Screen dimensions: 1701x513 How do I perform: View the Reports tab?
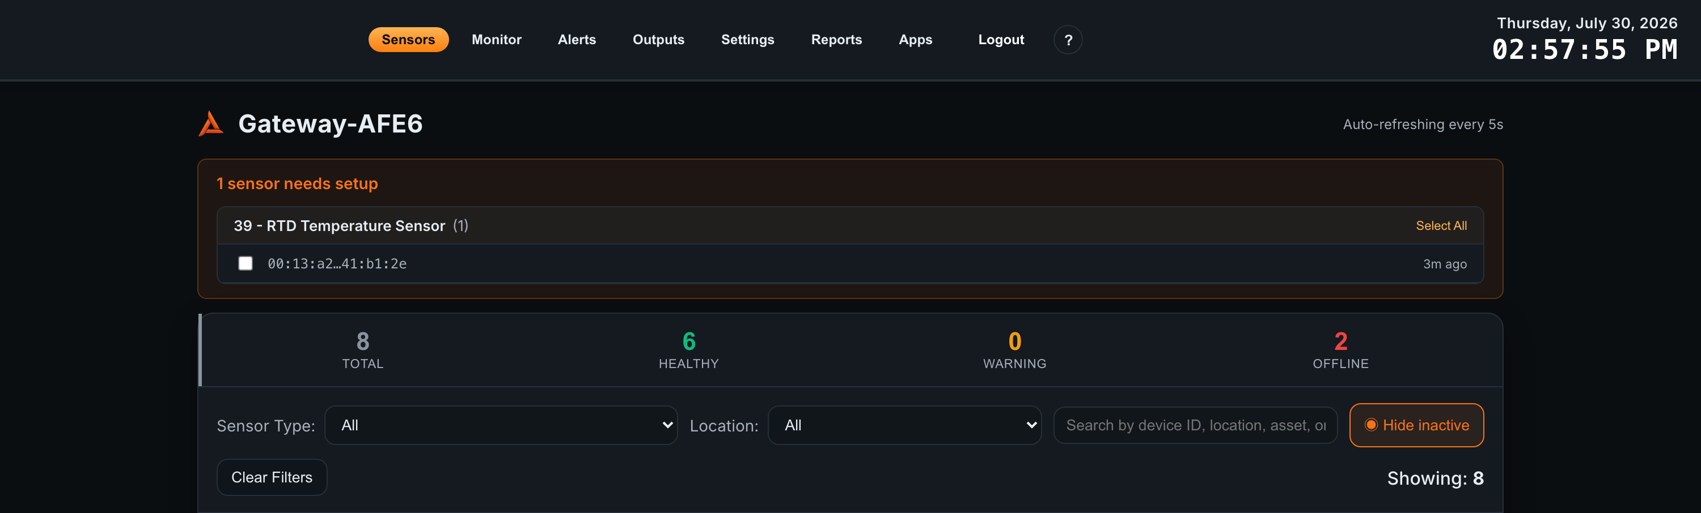pos(836,40)
